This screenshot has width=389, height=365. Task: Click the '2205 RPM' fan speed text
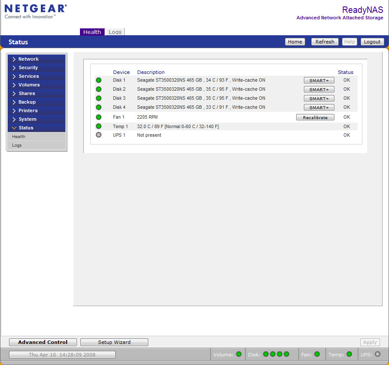click(x=147, y=117)
